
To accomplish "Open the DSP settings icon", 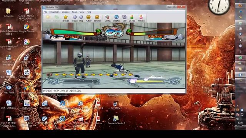I will pyautogui.click(x=125, y=18).
